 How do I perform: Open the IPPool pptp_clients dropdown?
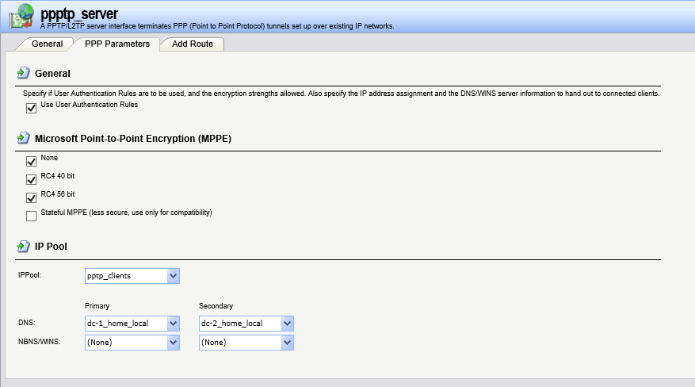click(174, 276)
